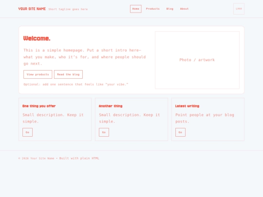
Task: Click the Latest writing card heading
Action: 187,106
